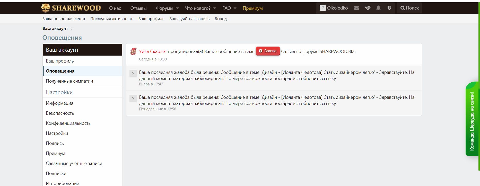
Task: Open Безопасность settings in the sidebar
Action: [60, 113]
